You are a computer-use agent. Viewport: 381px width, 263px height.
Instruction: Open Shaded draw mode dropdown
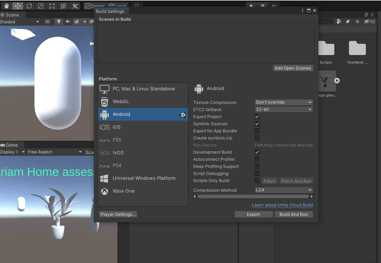point(20,22)
